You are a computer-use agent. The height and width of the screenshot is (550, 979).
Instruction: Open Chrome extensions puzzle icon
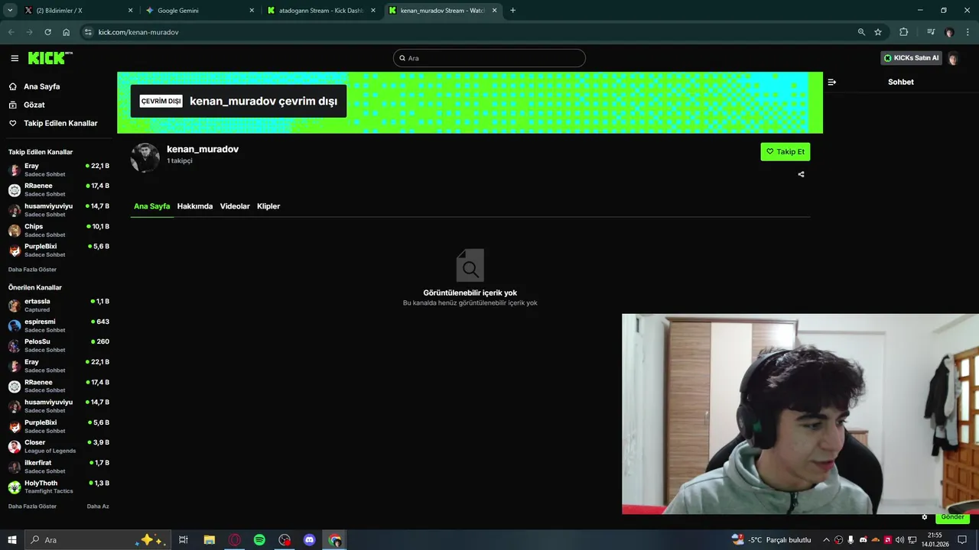tap(904, 32)
